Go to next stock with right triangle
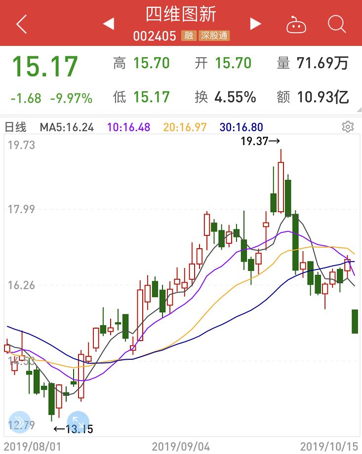 [255, 24]
